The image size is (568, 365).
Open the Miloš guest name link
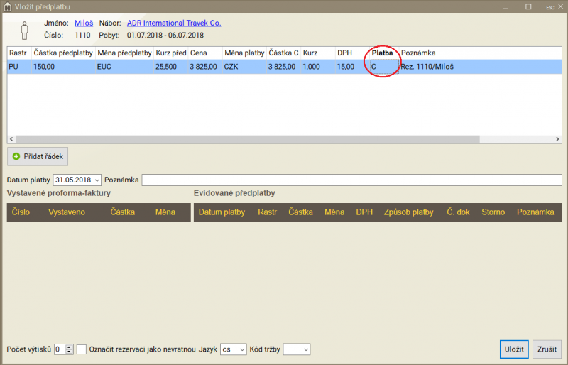84,23
